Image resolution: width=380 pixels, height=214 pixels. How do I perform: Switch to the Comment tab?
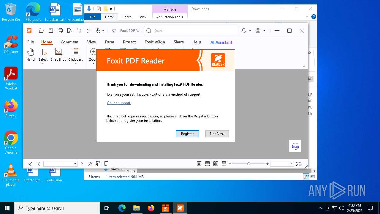[69, 42]
